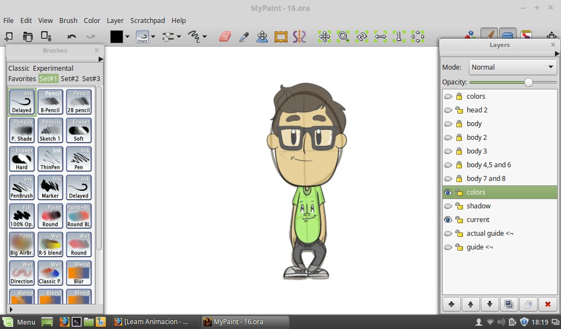
Task: Open the layer Mode Normal dropdown
Action: click(x=513, y=67)
